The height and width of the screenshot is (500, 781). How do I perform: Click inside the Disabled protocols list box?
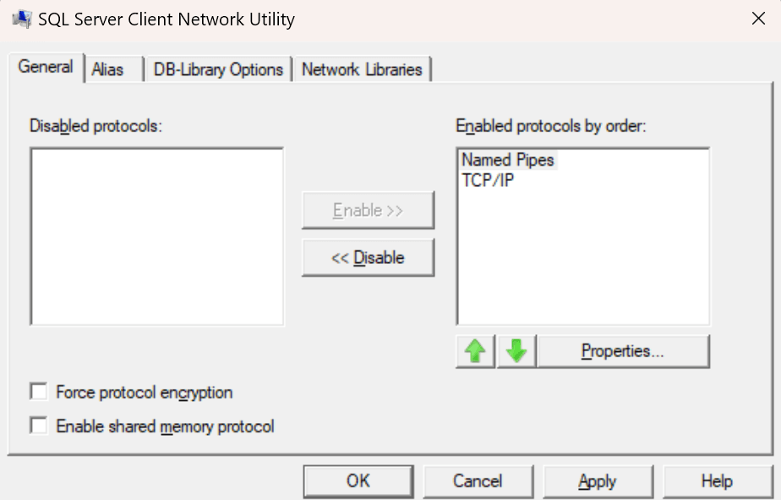[x=157, y=236]
